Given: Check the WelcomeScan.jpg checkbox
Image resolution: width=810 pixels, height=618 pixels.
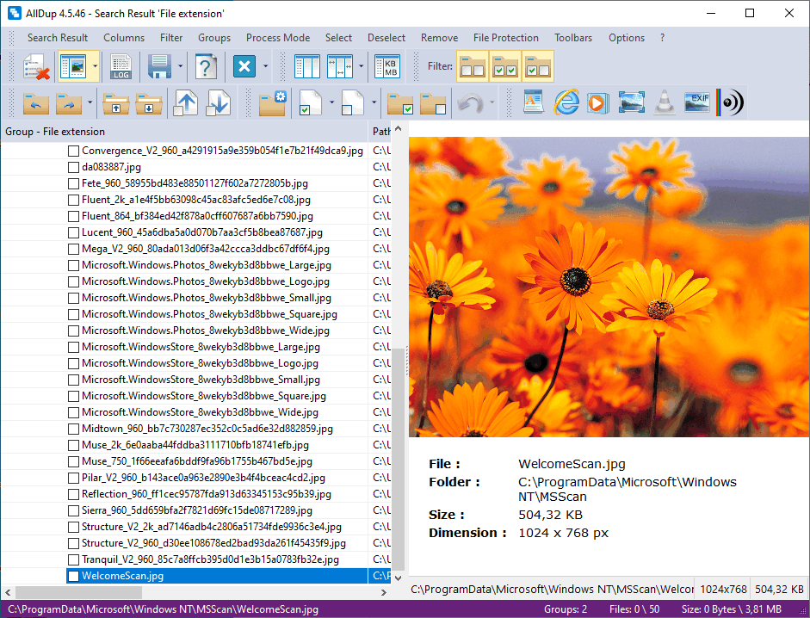Looking at the screenshot, I should [73, 576].
